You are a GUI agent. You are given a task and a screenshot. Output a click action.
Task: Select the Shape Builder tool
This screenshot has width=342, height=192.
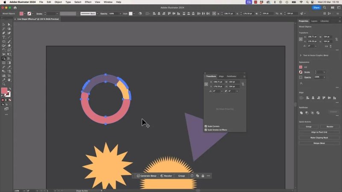[x=4, y=58]
